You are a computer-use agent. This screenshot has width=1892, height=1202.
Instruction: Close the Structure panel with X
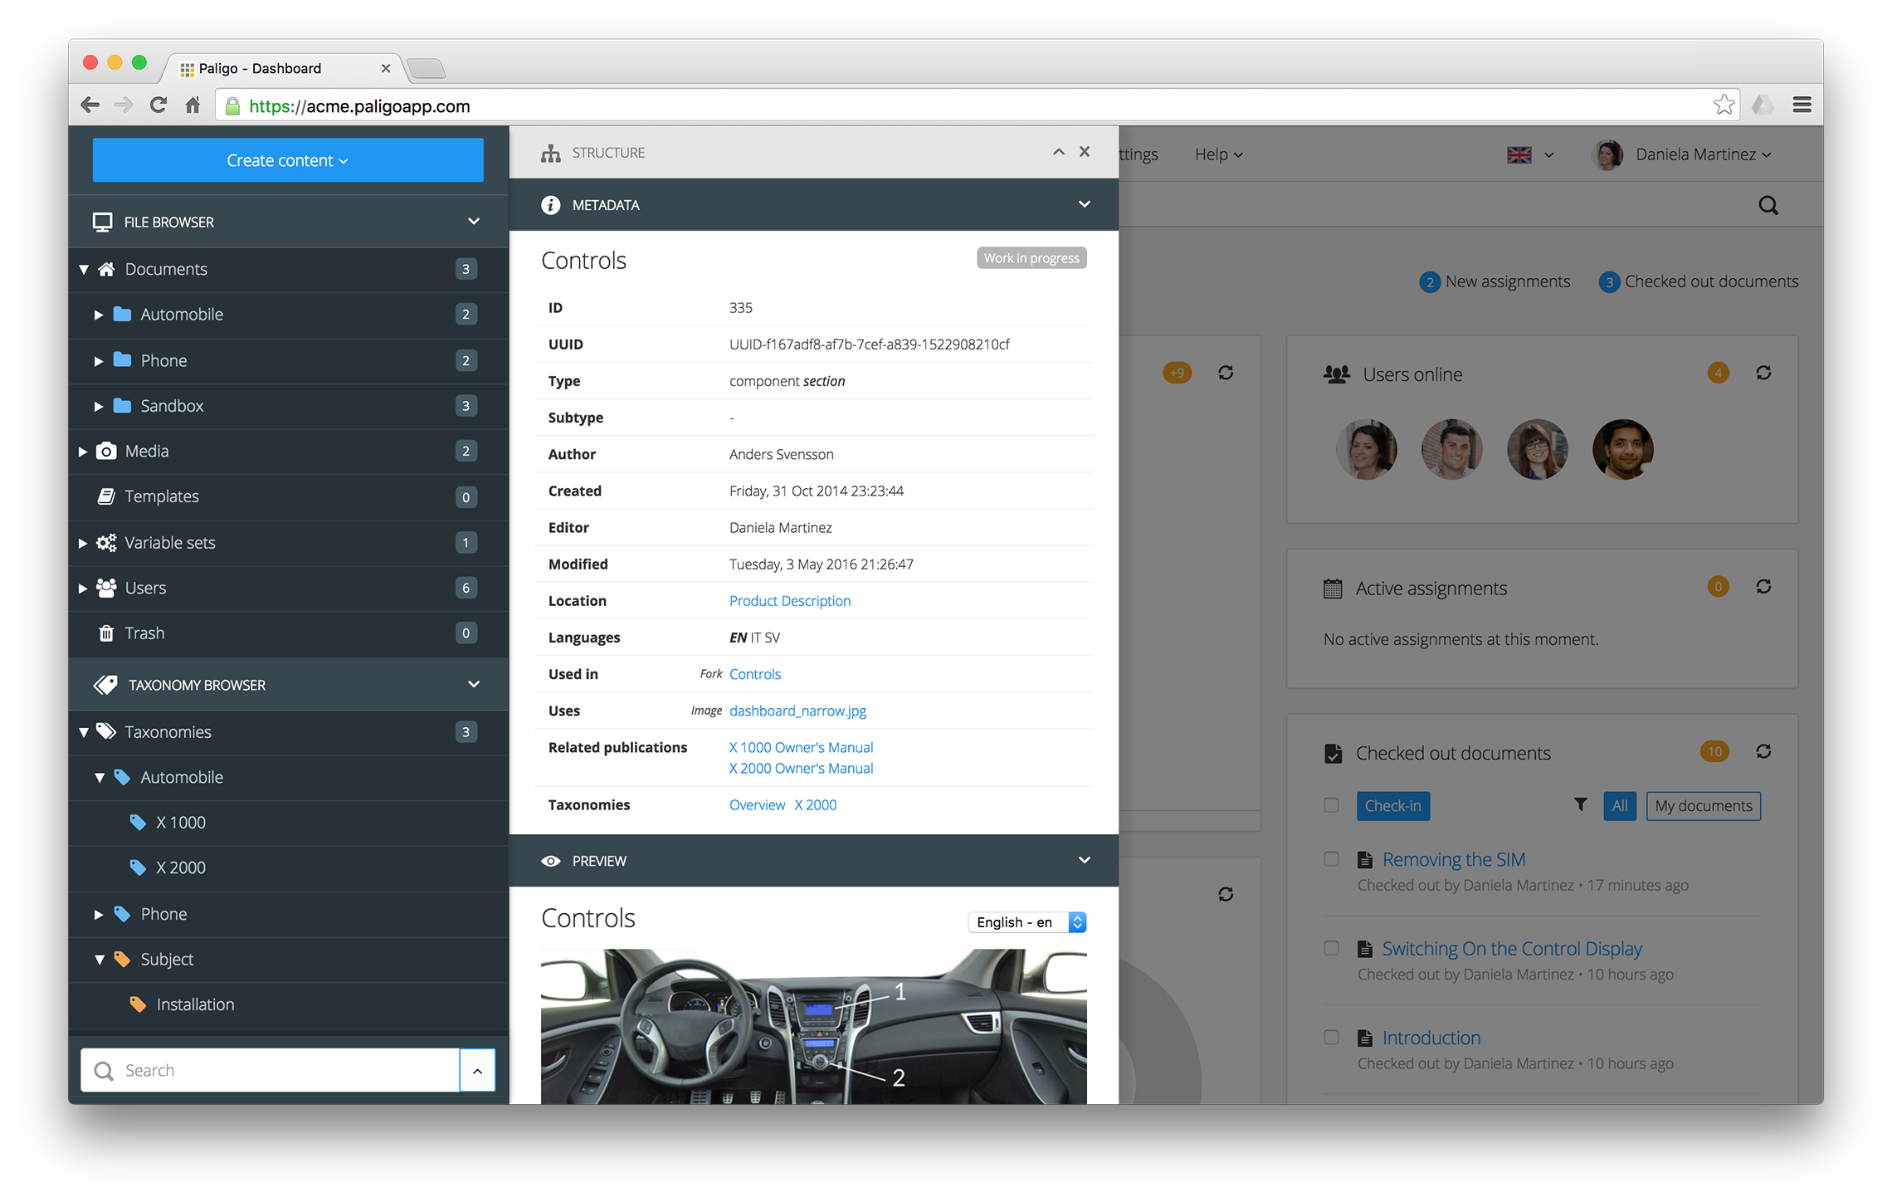point(1085,151)
